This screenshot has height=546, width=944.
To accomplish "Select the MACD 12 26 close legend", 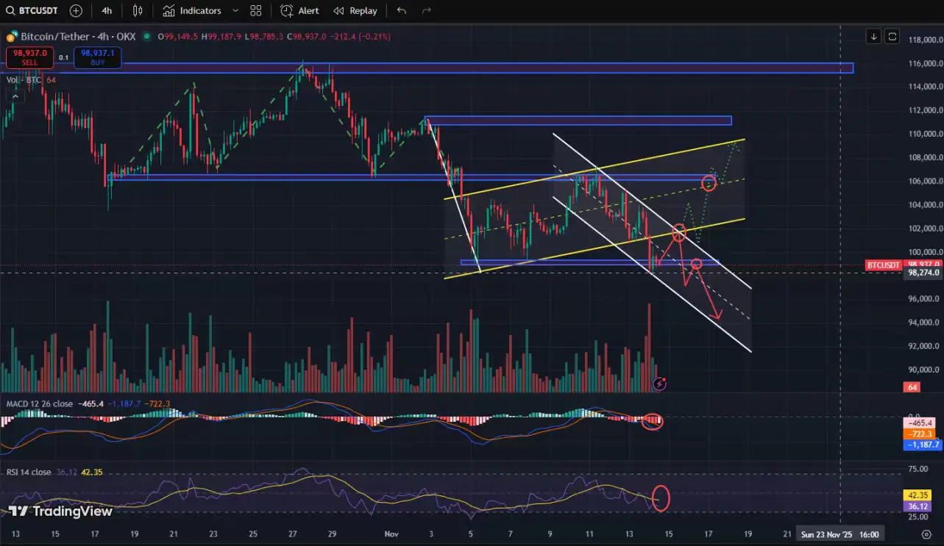I will 41,403.
